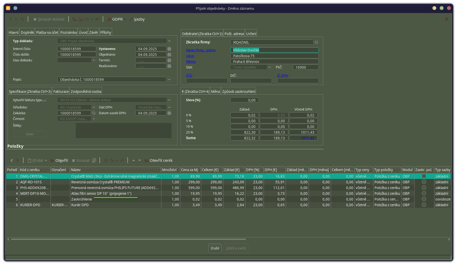Open calendar picker next to Vystaveno date

point(169,49)
